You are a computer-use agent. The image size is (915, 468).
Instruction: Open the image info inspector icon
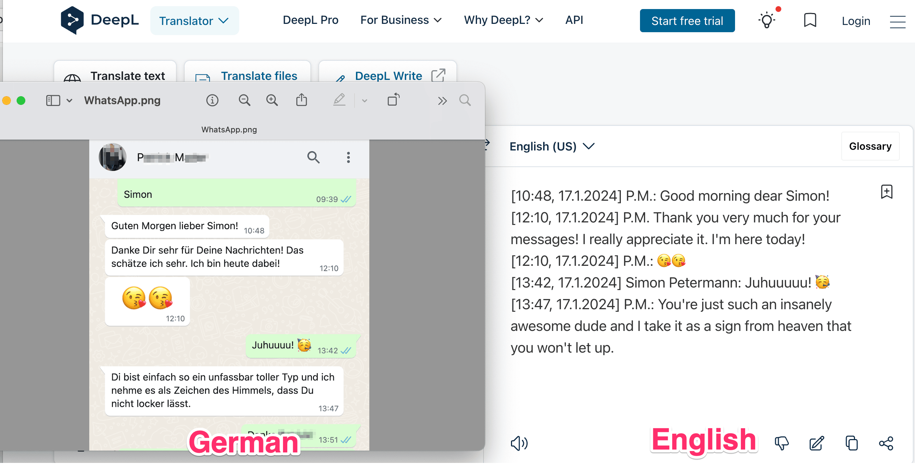212,100
